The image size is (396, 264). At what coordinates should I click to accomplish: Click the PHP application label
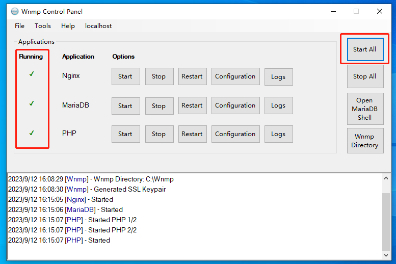69,133
